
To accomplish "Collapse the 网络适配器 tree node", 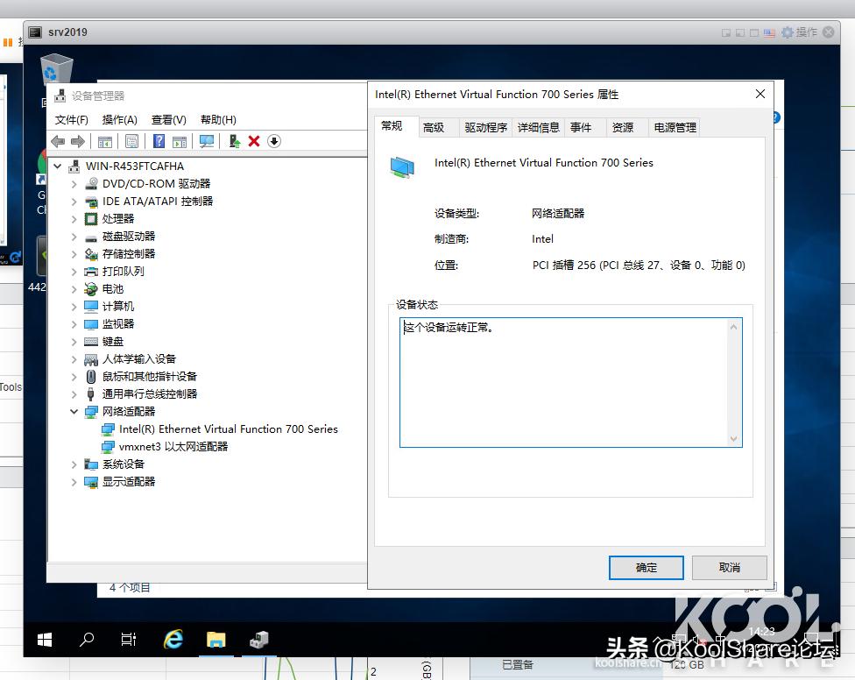I will (x=74, y=411).
